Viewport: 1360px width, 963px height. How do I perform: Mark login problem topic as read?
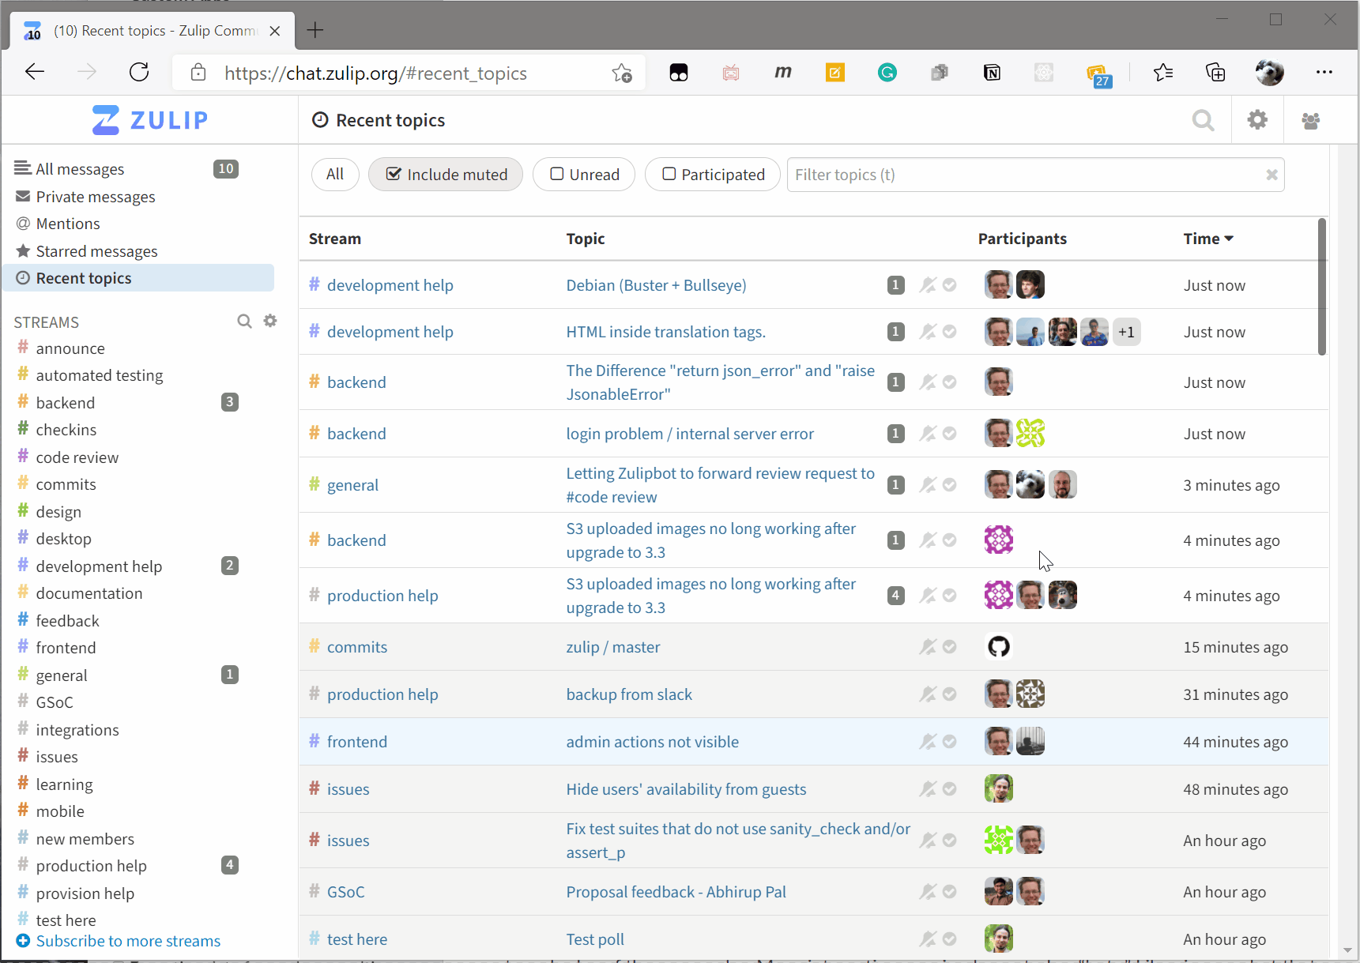click(x=950, y=434)
